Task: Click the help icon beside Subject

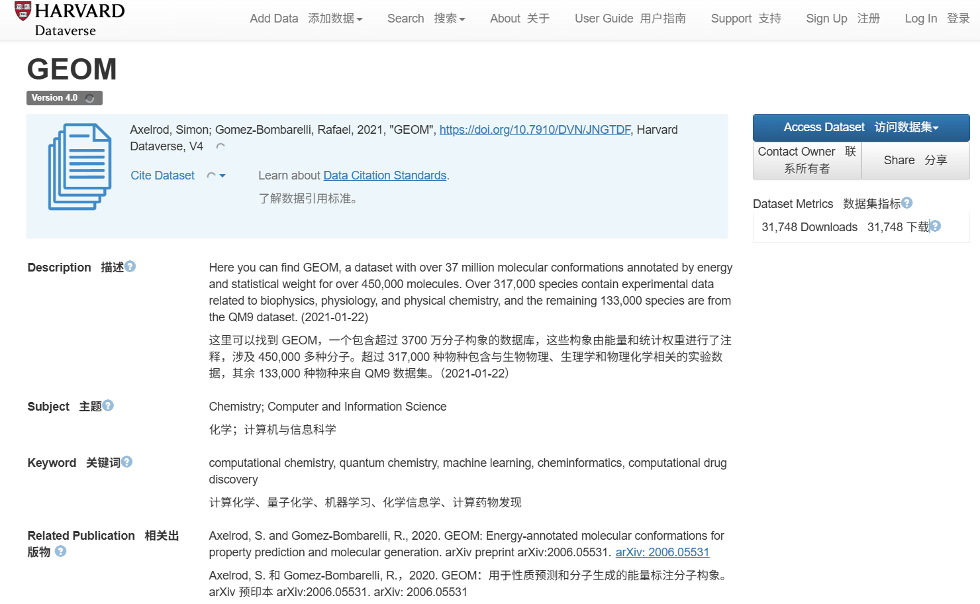Action: click(109, 405)
